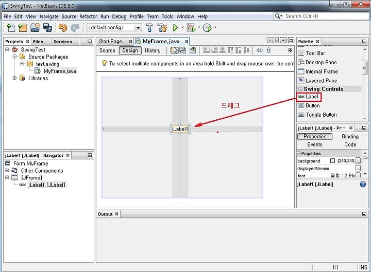Click the Profile Project toolbar icon
Image resolution: width=371 pixels, height=272 pixels.
(207, 28)
